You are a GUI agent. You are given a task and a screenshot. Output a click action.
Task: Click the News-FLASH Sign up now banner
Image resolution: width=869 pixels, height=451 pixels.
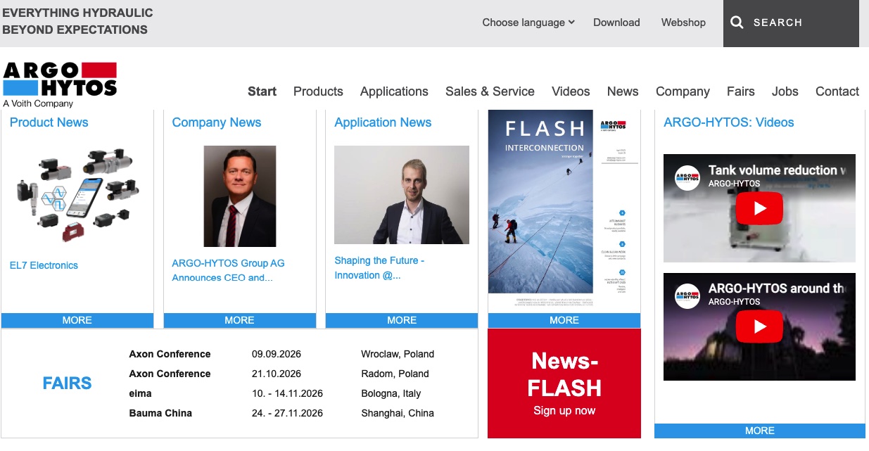coord(564,383)
